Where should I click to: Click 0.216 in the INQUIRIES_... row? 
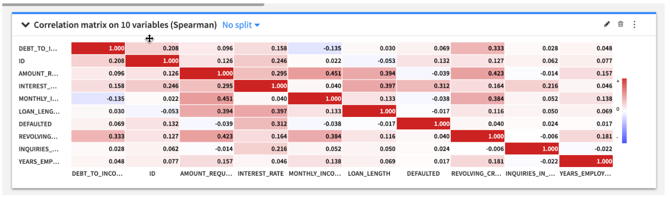[x=261, y=149]
